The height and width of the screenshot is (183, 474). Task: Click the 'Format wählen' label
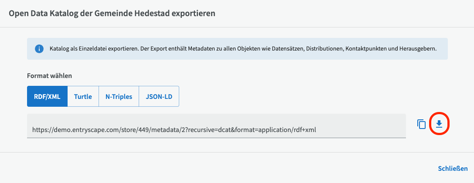click(x=49, y=75)
